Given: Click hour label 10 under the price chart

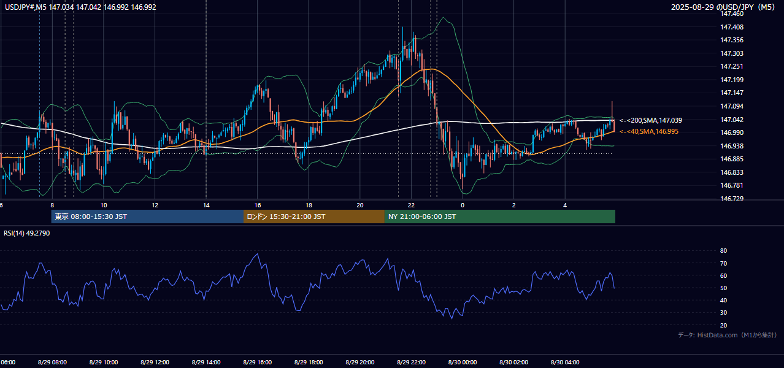Looking at the screenshot, I should pyautogui.click(x=104, y=205).
